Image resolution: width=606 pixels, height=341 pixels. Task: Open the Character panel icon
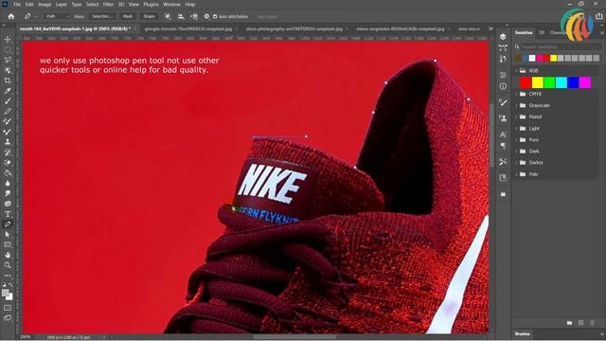tap(503, 135)
